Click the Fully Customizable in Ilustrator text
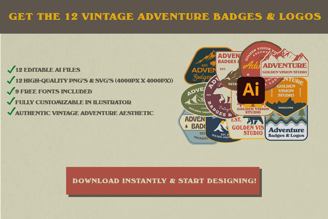Screen dimensions: 328x219 tap(73, 102)
